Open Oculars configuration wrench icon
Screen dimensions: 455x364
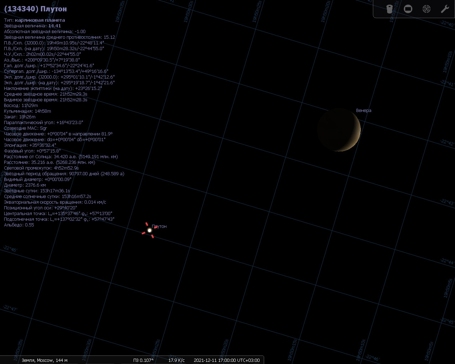pyautogui.click(x=445, y=9)
